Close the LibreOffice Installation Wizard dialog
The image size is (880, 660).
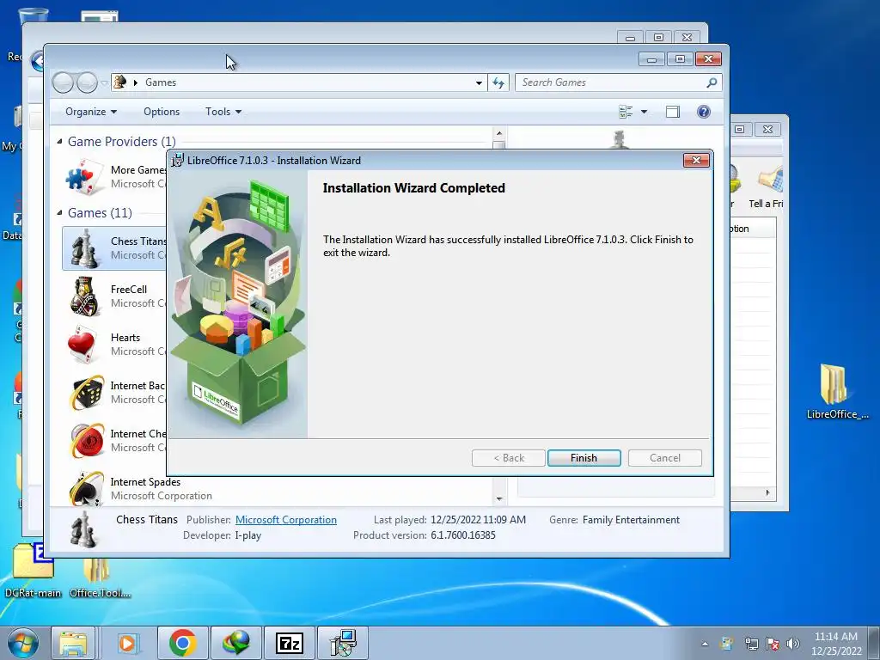696,161
